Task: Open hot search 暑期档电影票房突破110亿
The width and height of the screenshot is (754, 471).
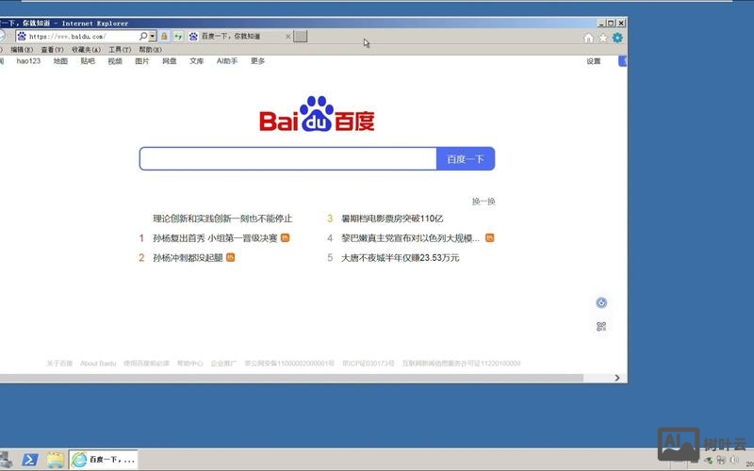Action: tap(392, 219)
